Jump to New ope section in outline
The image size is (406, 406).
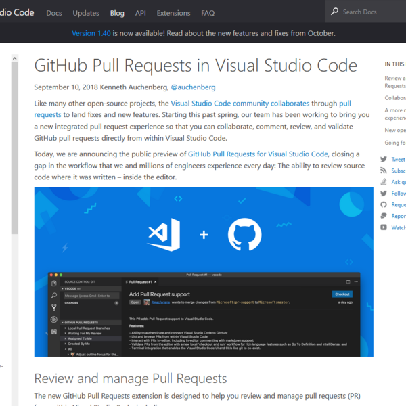point(395,130)
